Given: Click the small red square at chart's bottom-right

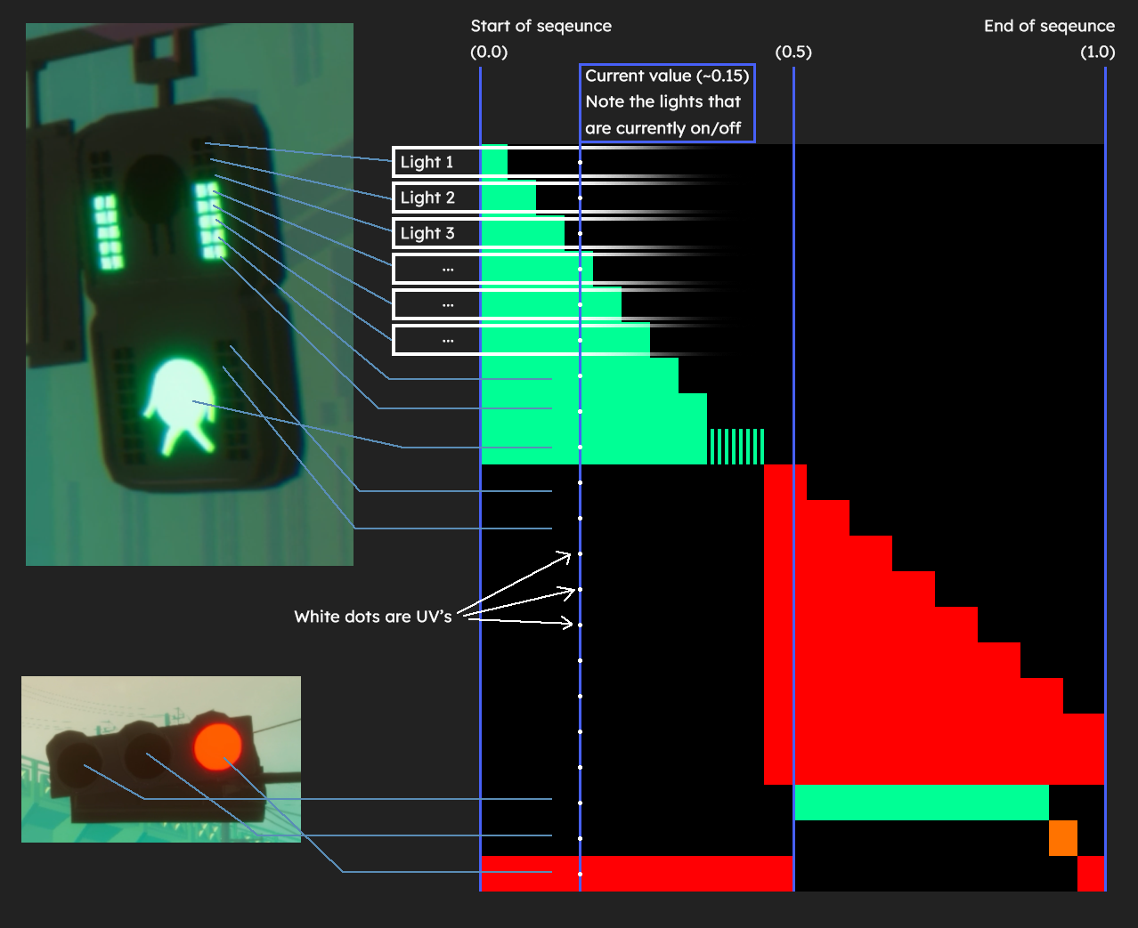Looking at the screenshot, I should pos(1091,874).
